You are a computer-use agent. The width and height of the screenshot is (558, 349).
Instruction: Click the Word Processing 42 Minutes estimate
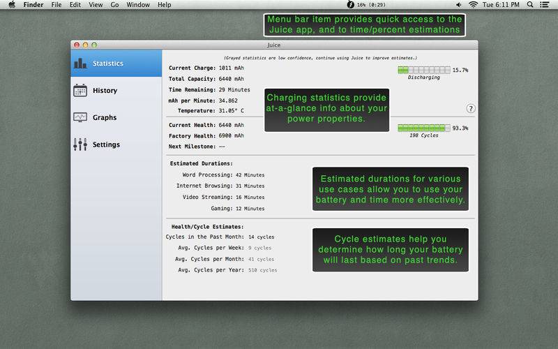pyautogui.click(x=250, y=175)
